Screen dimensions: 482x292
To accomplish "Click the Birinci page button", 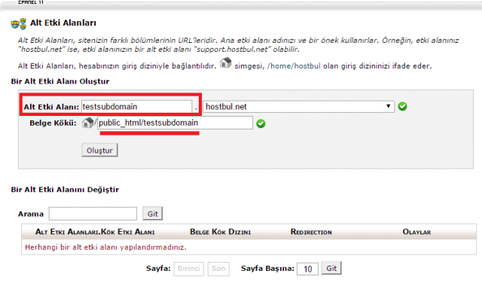I will point(188,269).
